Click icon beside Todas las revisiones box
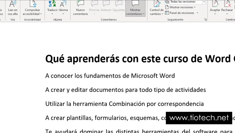This screenshot has width=235, height=133. 167,2
